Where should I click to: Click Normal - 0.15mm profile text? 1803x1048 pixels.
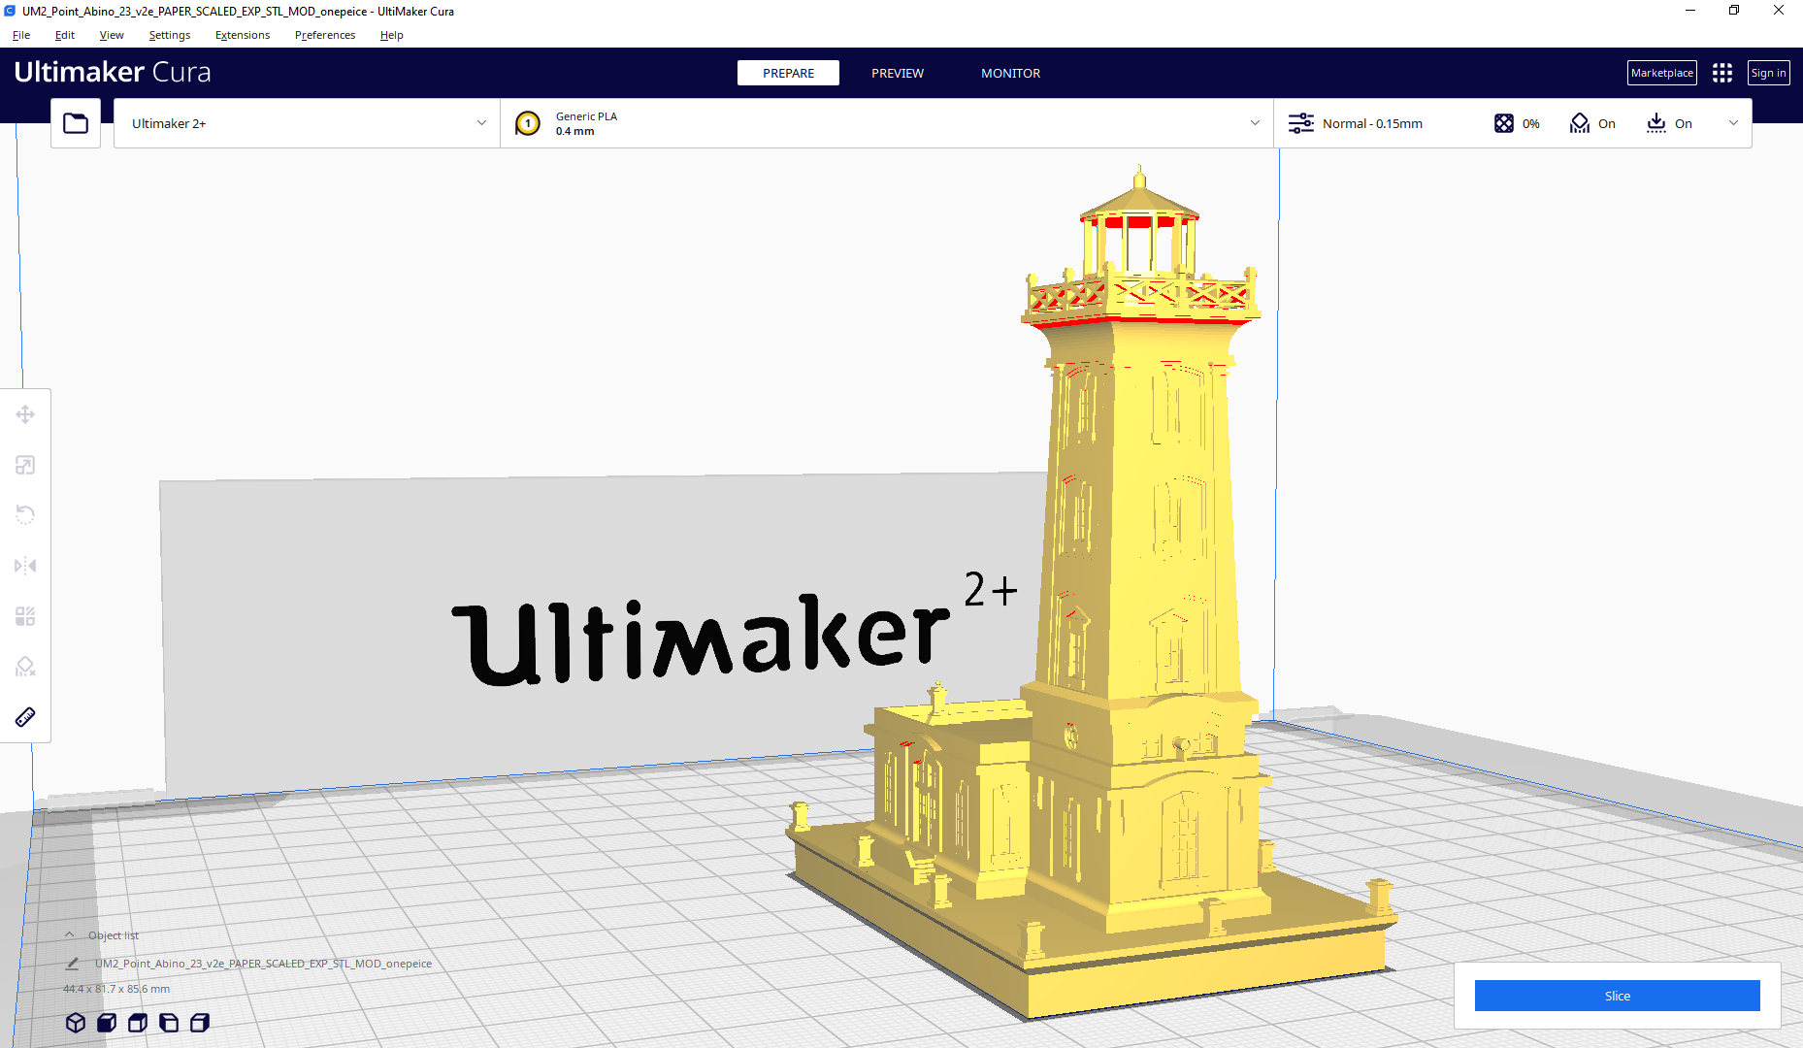coord(1372,123)
